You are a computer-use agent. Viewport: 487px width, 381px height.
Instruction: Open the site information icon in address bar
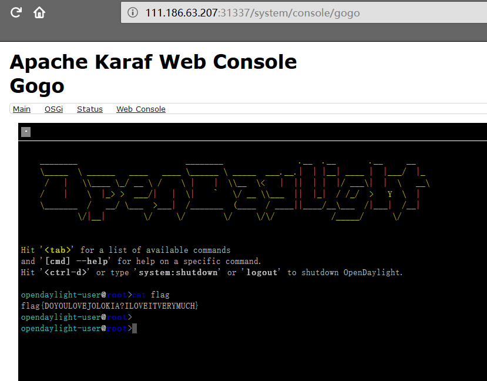pos(133,12)
